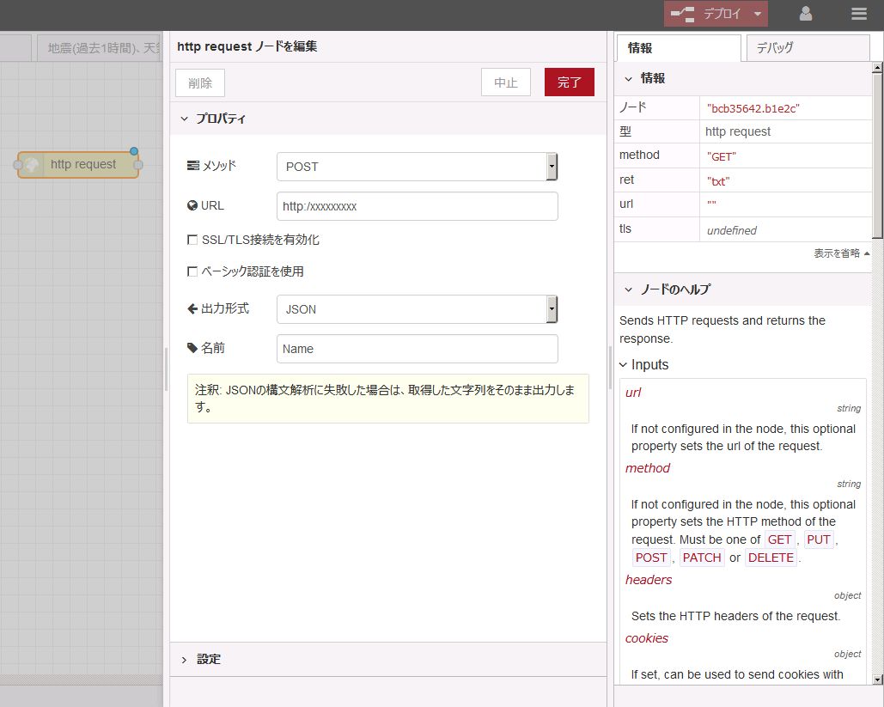884x707 pixels.
Task: Click the 中止 cancel button
Action: pos(506,82)
